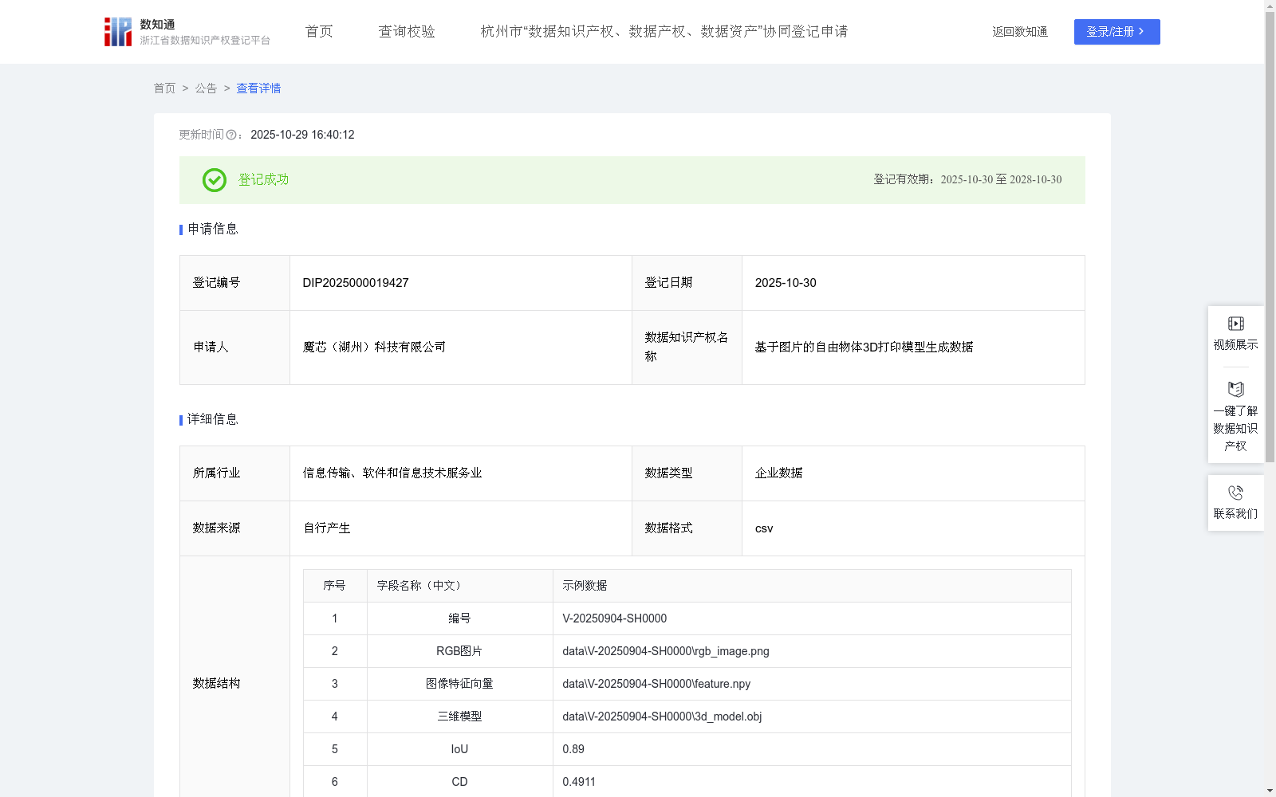Open 联系我们 phone contact icon
This screenshot has width=1276, height=797.
coord(1235,492)
